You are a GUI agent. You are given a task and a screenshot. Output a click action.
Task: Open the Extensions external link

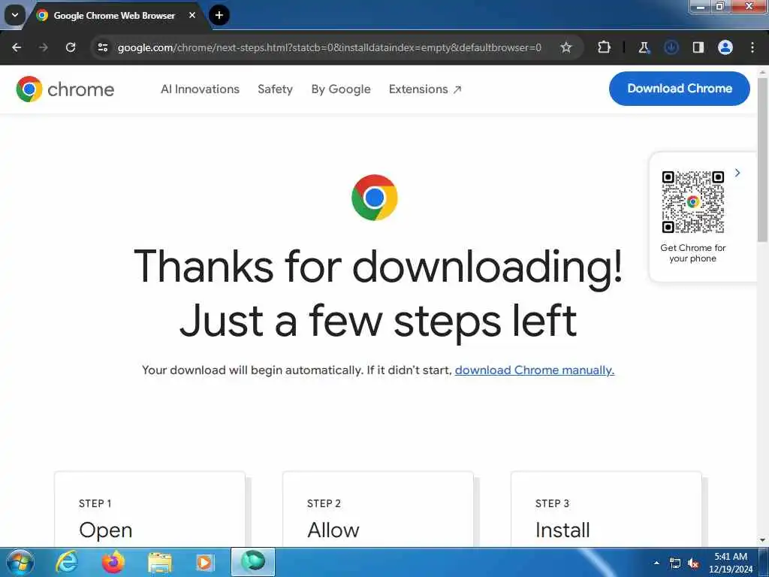425,89
